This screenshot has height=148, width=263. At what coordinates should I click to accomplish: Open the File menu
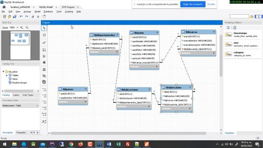coord(3,12)
